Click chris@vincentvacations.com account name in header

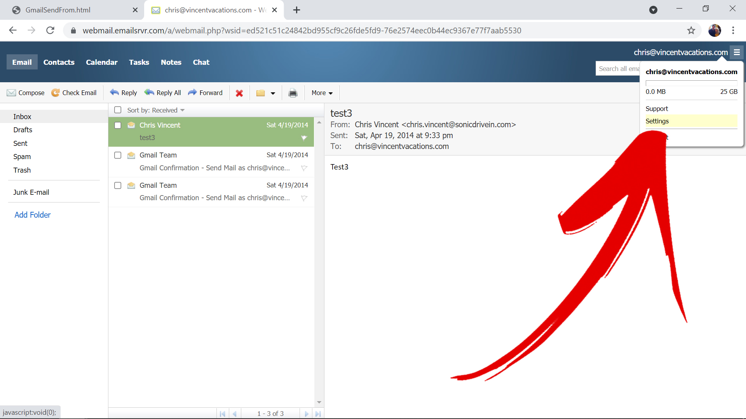click(x=681, y=52)
